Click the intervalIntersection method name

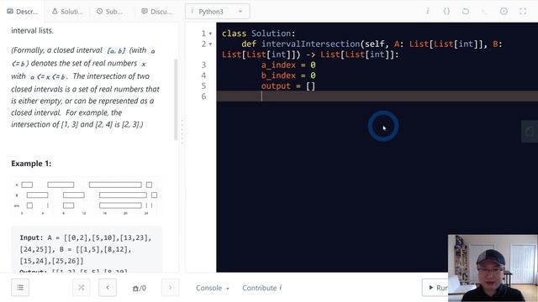pos(310,44)
